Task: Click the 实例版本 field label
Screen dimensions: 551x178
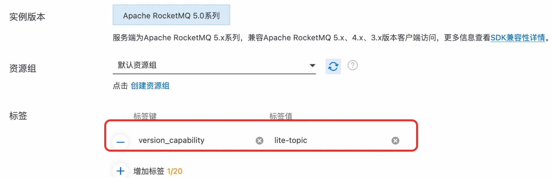Action: pyautogui.click(x=27, y=17)
